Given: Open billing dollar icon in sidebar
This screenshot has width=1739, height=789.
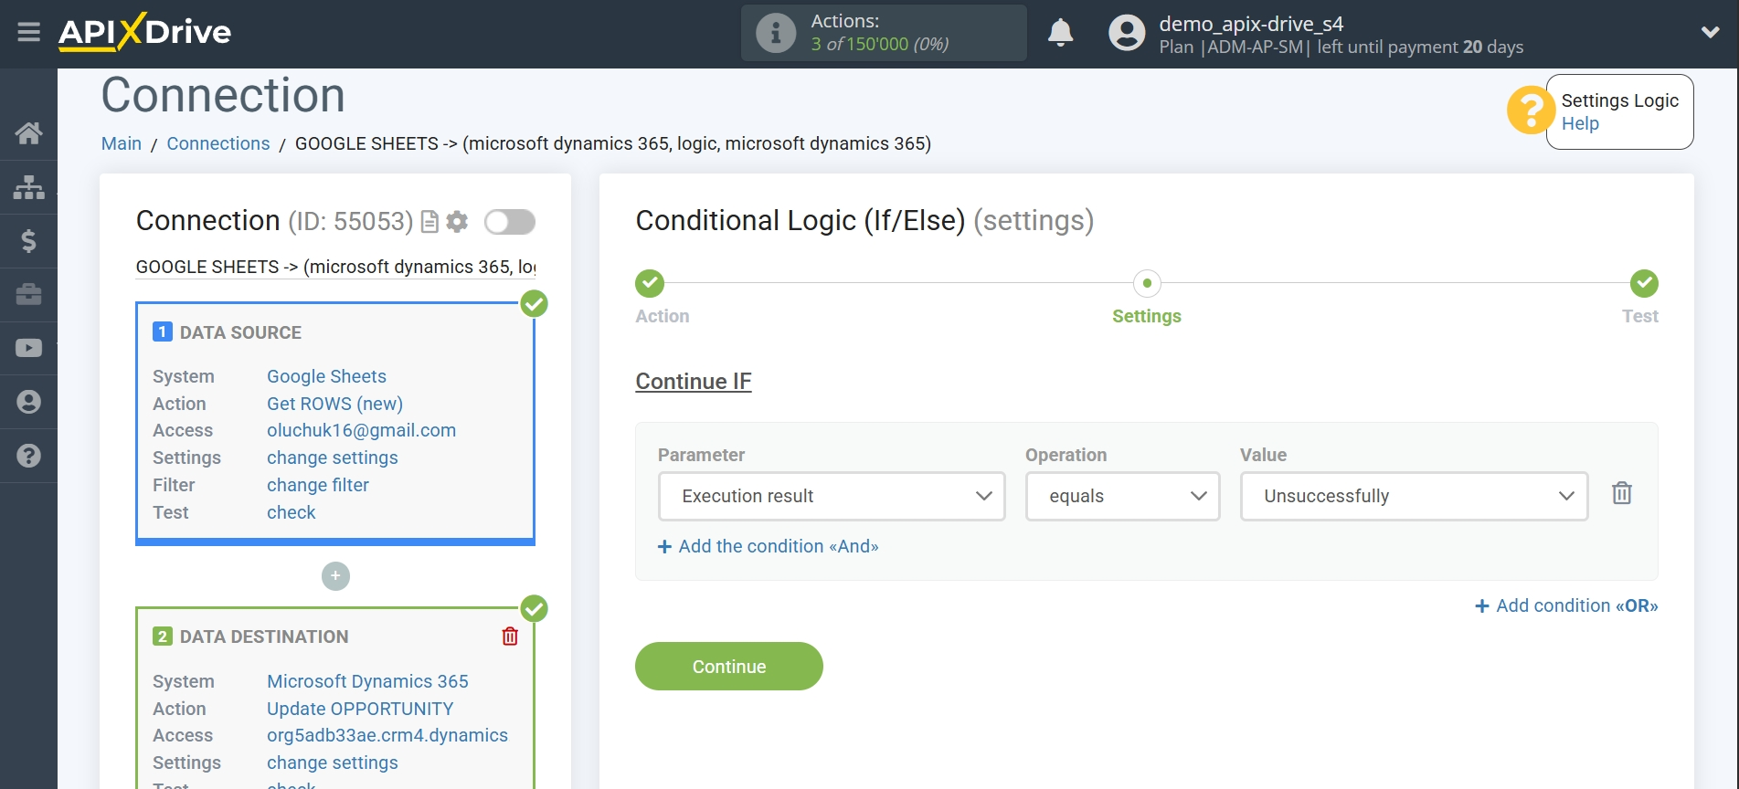Looking at the screenshot, I should click(28, 241).
